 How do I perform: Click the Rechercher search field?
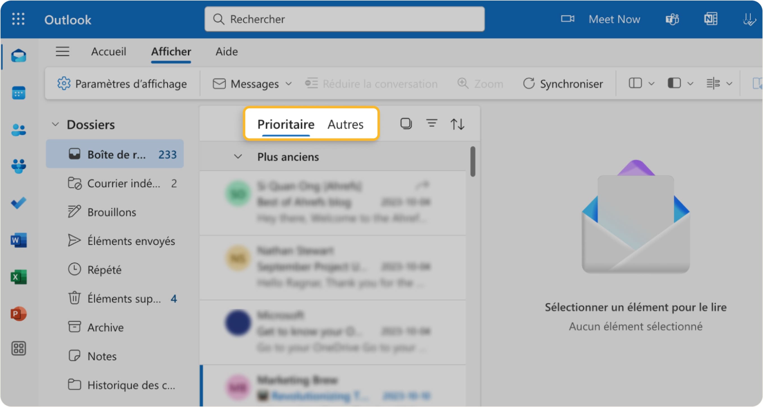(344, 19)
